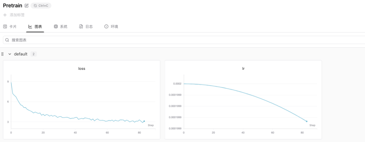Click the 添加标签 add-tag link
Viewport: 365px width, 142px height.
17,15
